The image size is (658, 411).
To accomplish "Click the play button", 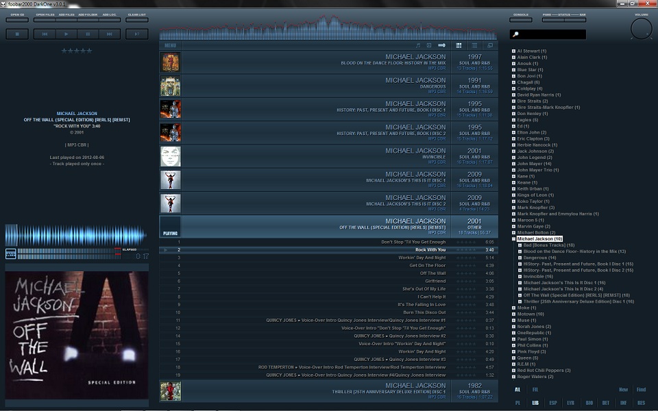I will 66,34.
